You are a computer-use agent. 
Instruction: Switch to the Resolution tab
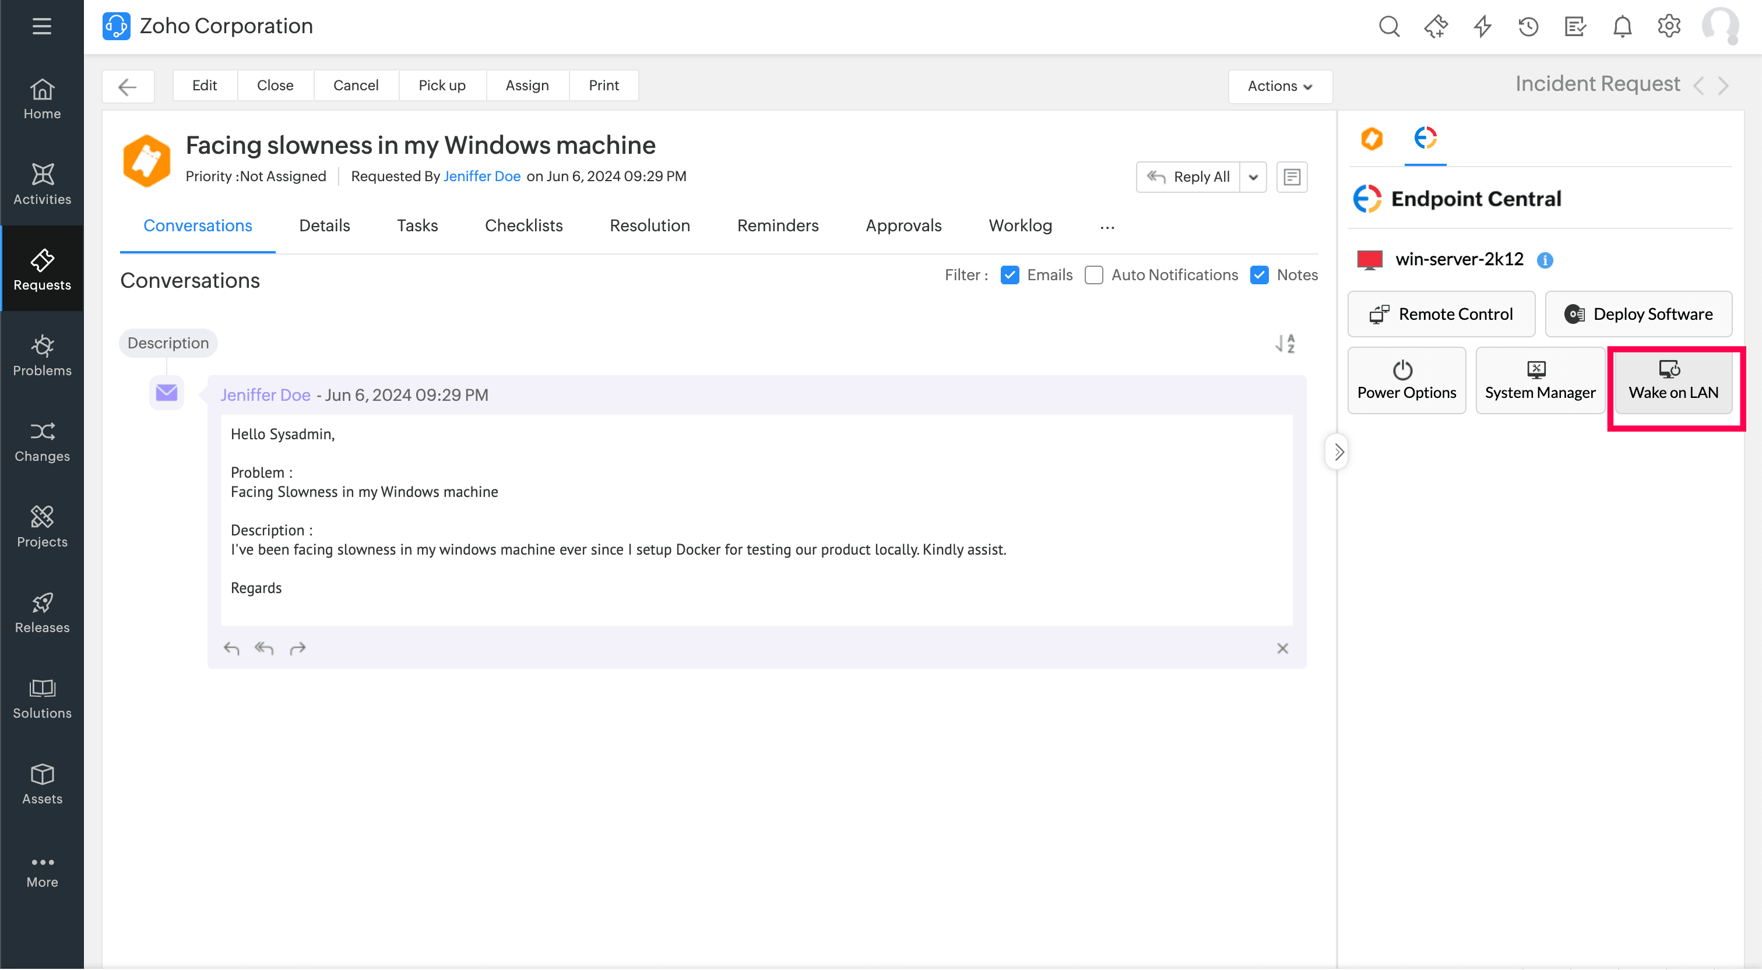(x=649, y=225)
